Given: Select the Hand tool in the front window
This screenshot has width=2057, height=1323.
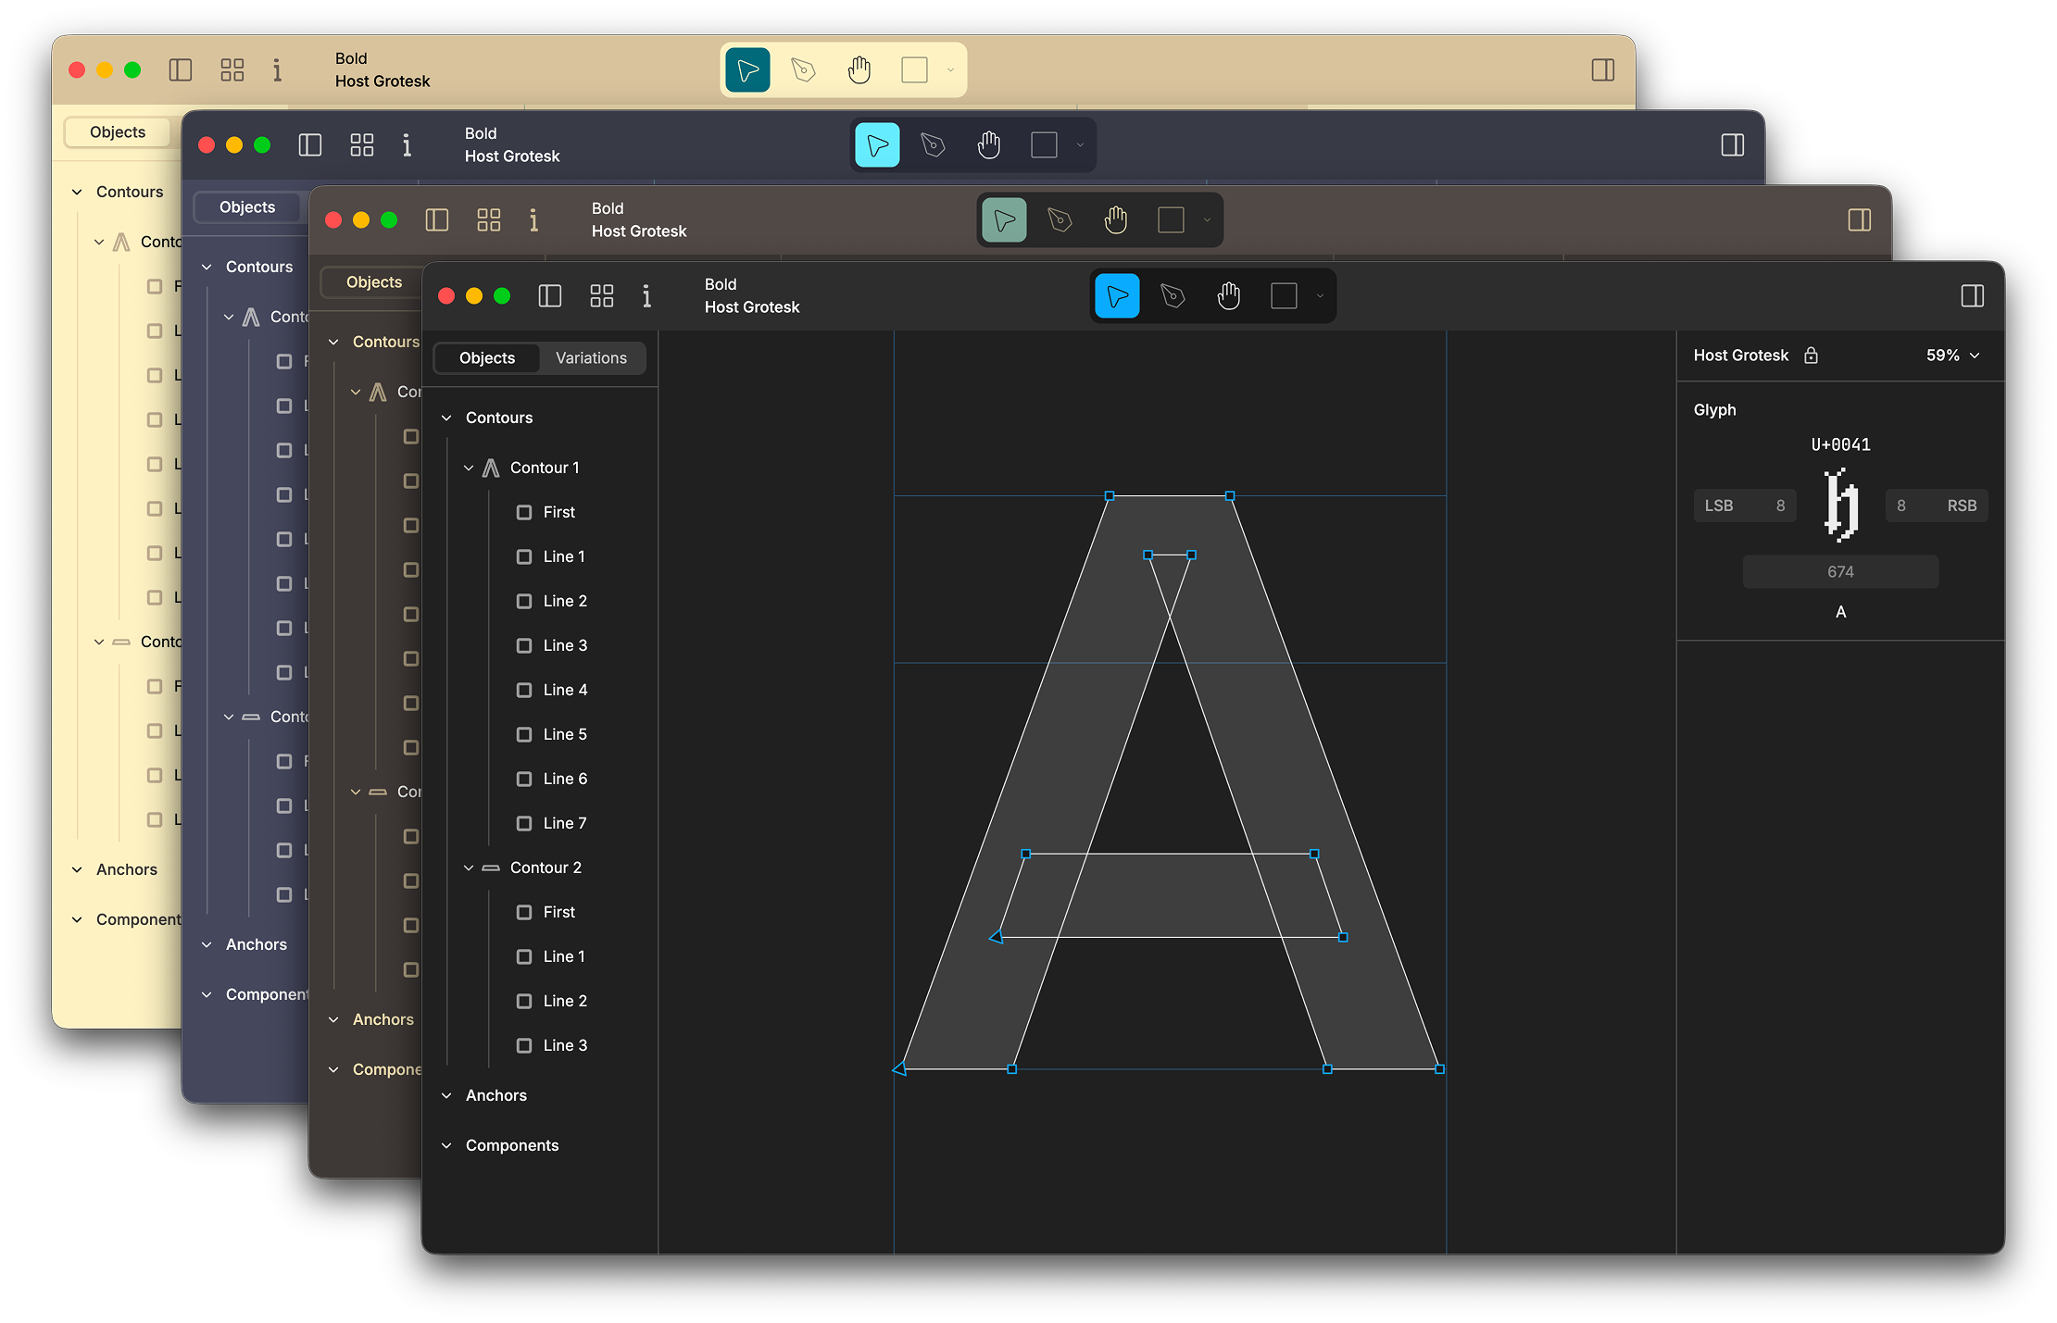Looking at the screenshot, I should [1228, 296].
